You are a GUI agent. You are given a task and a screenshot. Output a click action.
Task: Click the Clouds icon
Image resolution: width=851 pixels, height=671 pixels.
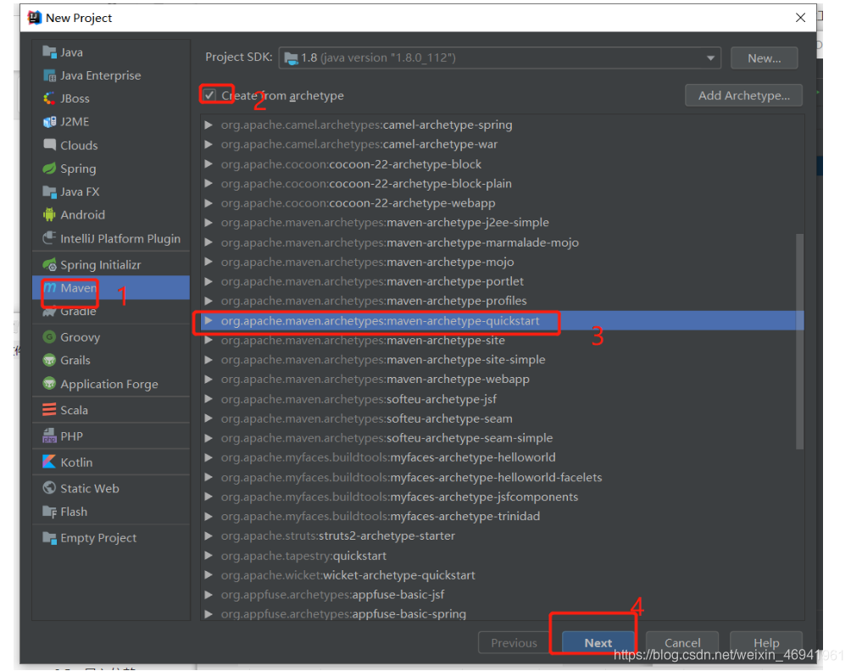(49, 145)
